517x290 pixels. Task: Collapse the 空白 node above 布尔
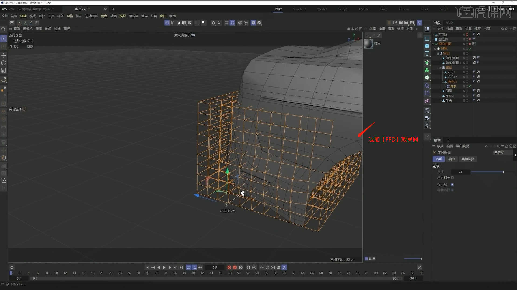pyautogui.click(x=440, y=68)
